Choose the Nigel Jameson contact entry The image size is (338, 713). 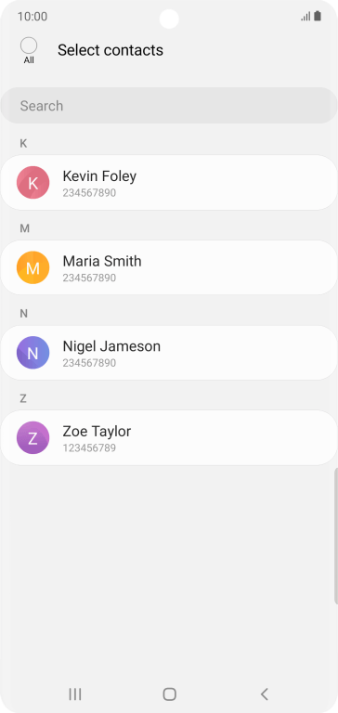click(169, 353)
